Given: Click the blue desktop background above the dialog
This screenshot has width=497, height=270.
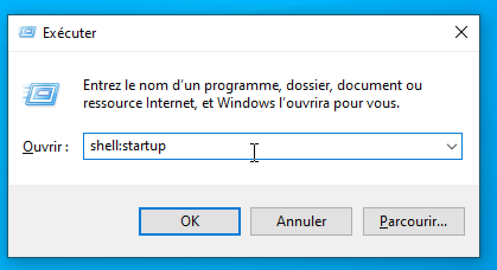Looking at the screenshot, I should coord(249,7).
